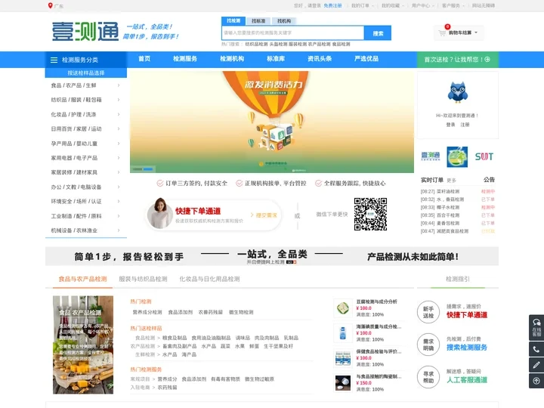Click the red location pin icon
Viewport: 544px width, 408px height.
click(x=51, y=5)
